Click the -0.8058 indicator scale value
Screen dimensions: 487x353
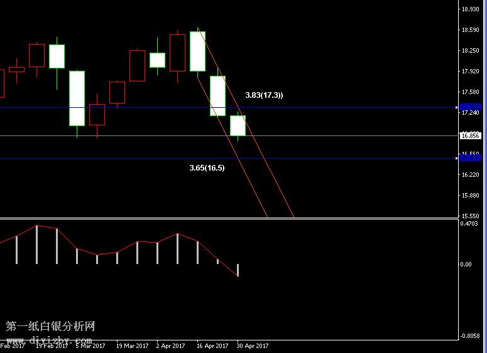coord(469,336)
